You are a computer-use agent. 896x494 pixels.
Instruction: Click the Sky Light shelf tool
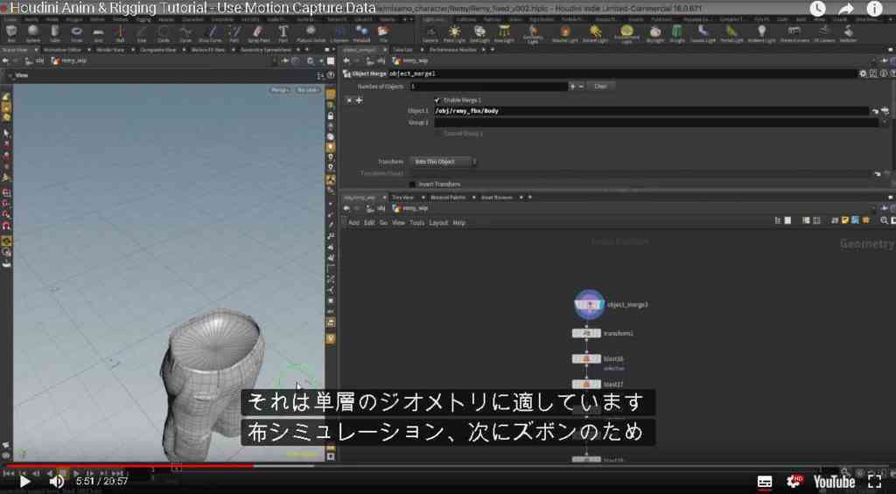pos(654,32)
